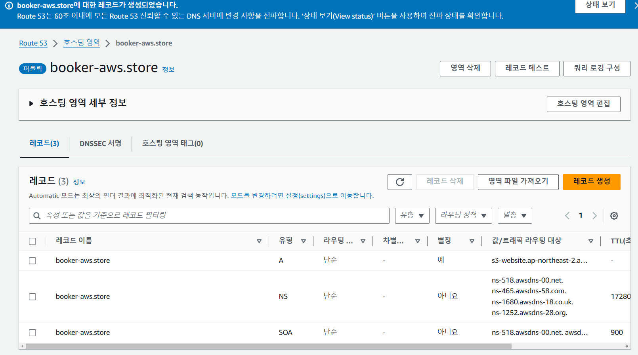Switch to the DNSSEC 서명 tab

click(x=100, y=143)
